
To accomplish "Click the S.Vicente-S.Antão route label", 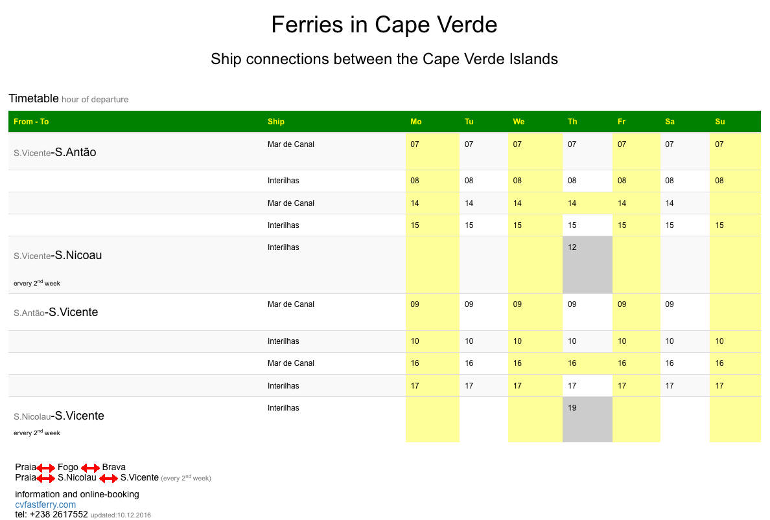I will coord(55,153).
